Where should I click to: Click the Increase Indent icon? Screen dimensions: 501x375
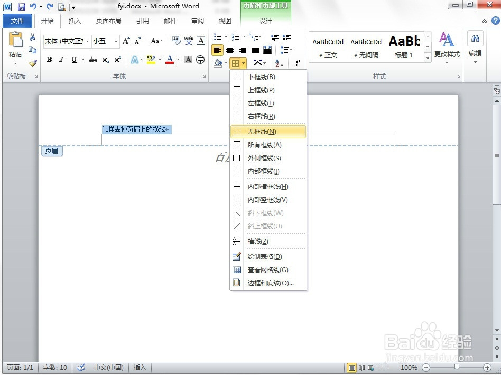coord(286,37)
